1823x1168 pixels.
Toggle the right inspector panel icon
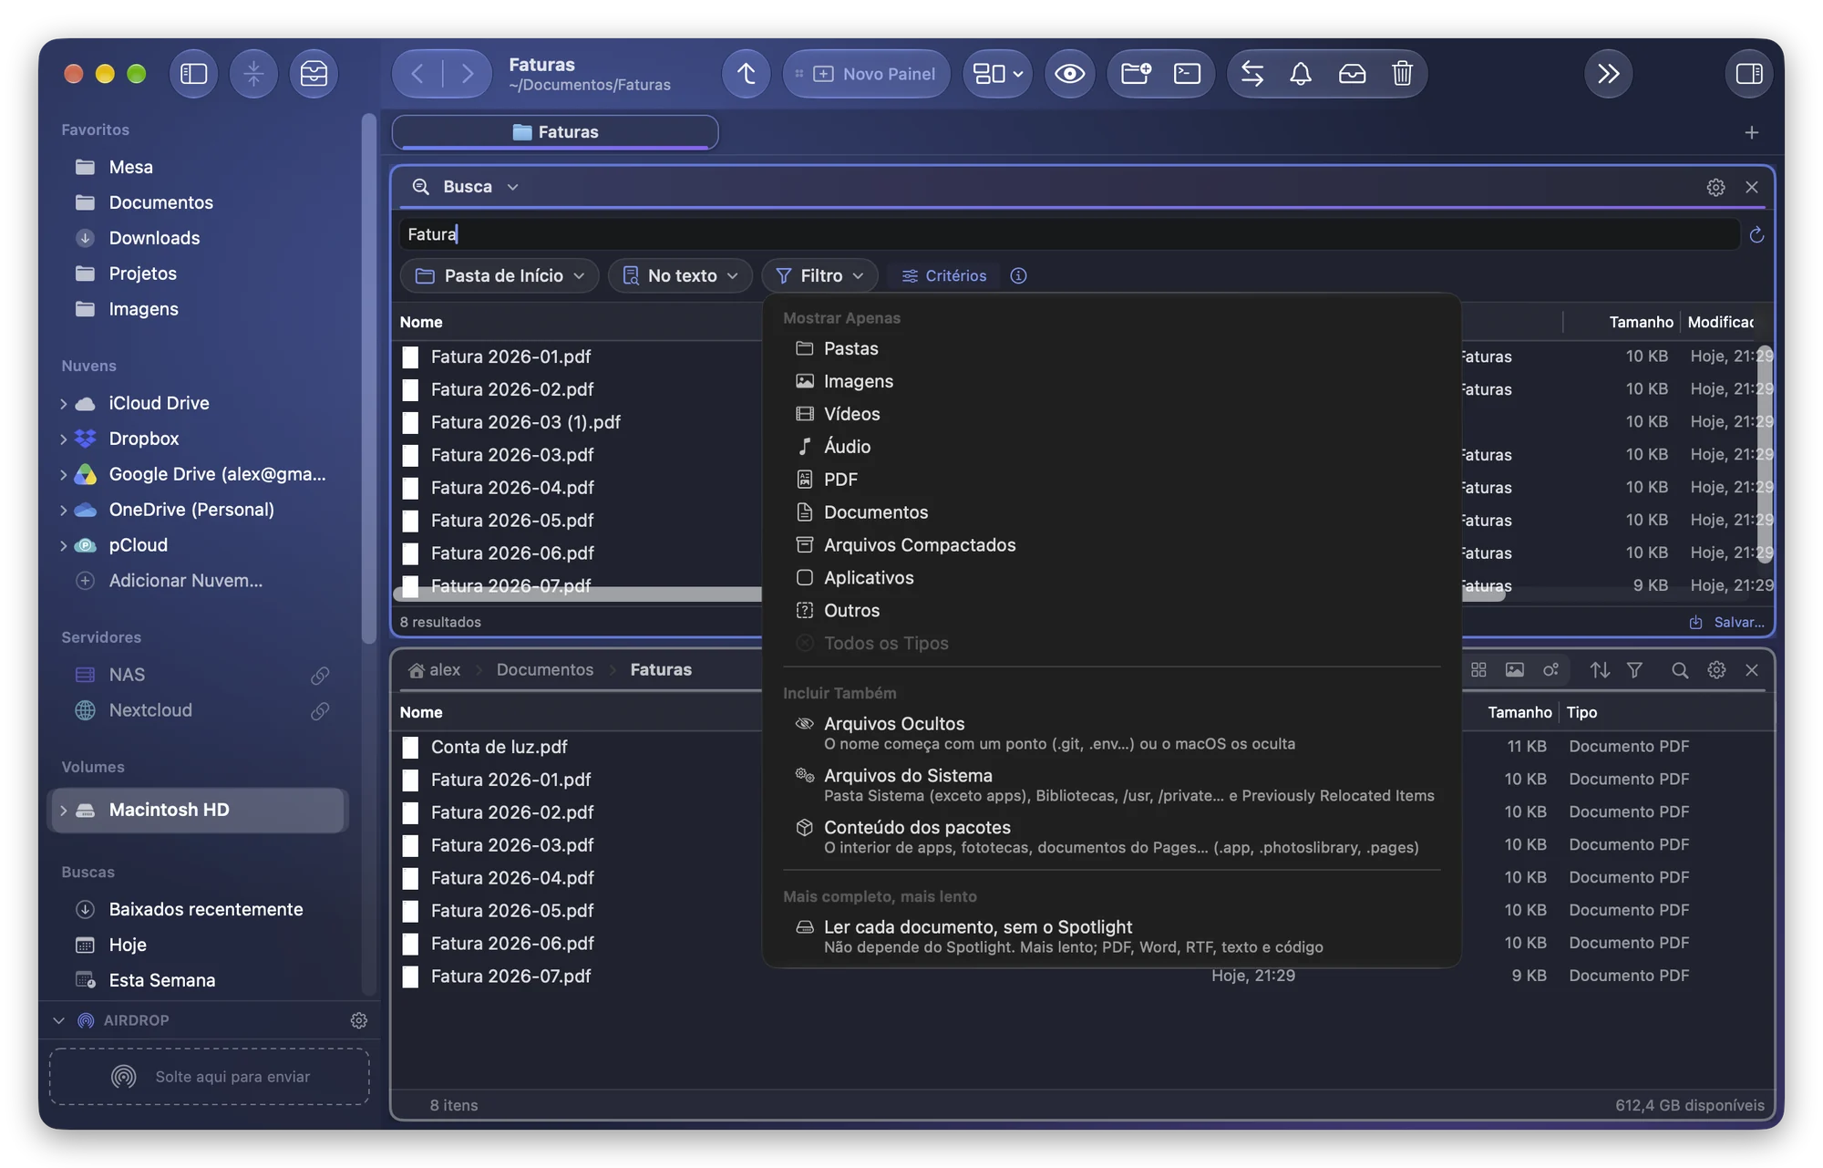(1748, 74)
